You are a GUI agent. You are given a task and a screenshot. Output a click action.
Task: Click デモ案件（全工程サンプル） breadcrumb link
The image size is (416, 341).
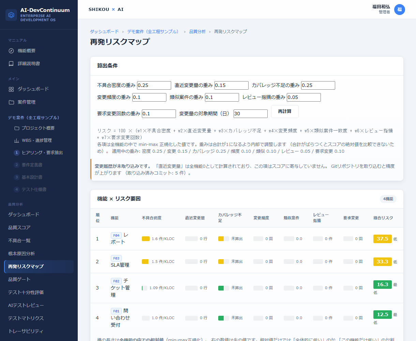[x=153, y=31]
